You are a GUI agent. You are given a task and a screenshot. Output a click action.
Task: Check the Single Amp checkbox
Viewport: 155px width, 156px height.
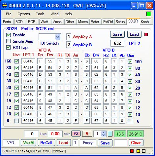pos(8,41)
